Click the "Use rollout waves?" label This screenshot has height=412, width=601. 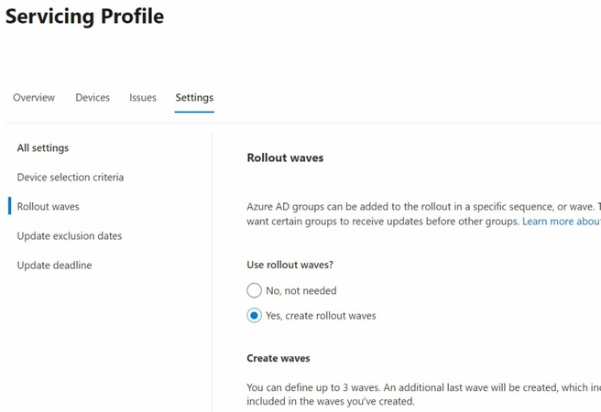click(x=290, y=265)
